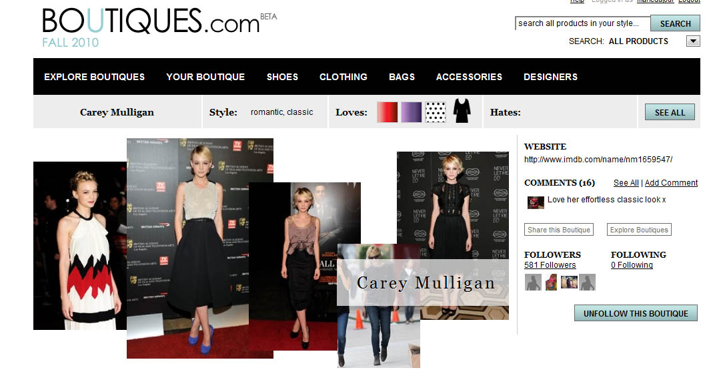Click the ALL PRODUCTS search scope text
This screenshot has height=380, width=705.
click(638, 41)
